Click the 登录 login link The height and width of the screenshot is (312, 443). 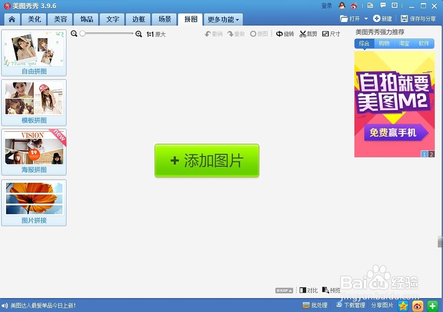(x=326, y=6)
